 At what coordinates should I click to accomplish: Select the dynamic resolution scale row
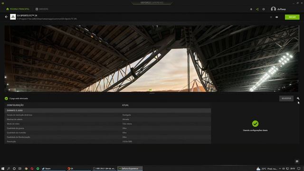pos(108,115)
